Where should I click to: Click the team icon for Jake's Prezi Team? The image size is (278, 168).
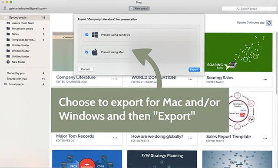pos(8,23)
